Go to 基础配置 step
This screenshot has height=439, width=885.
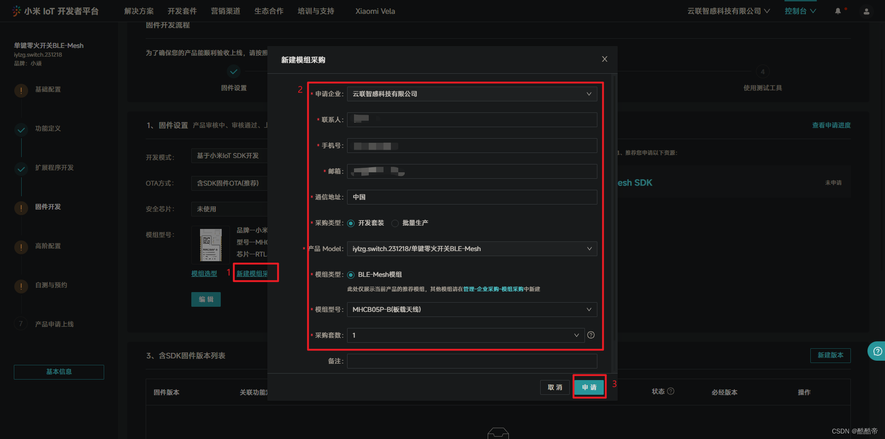coord(48,89)
